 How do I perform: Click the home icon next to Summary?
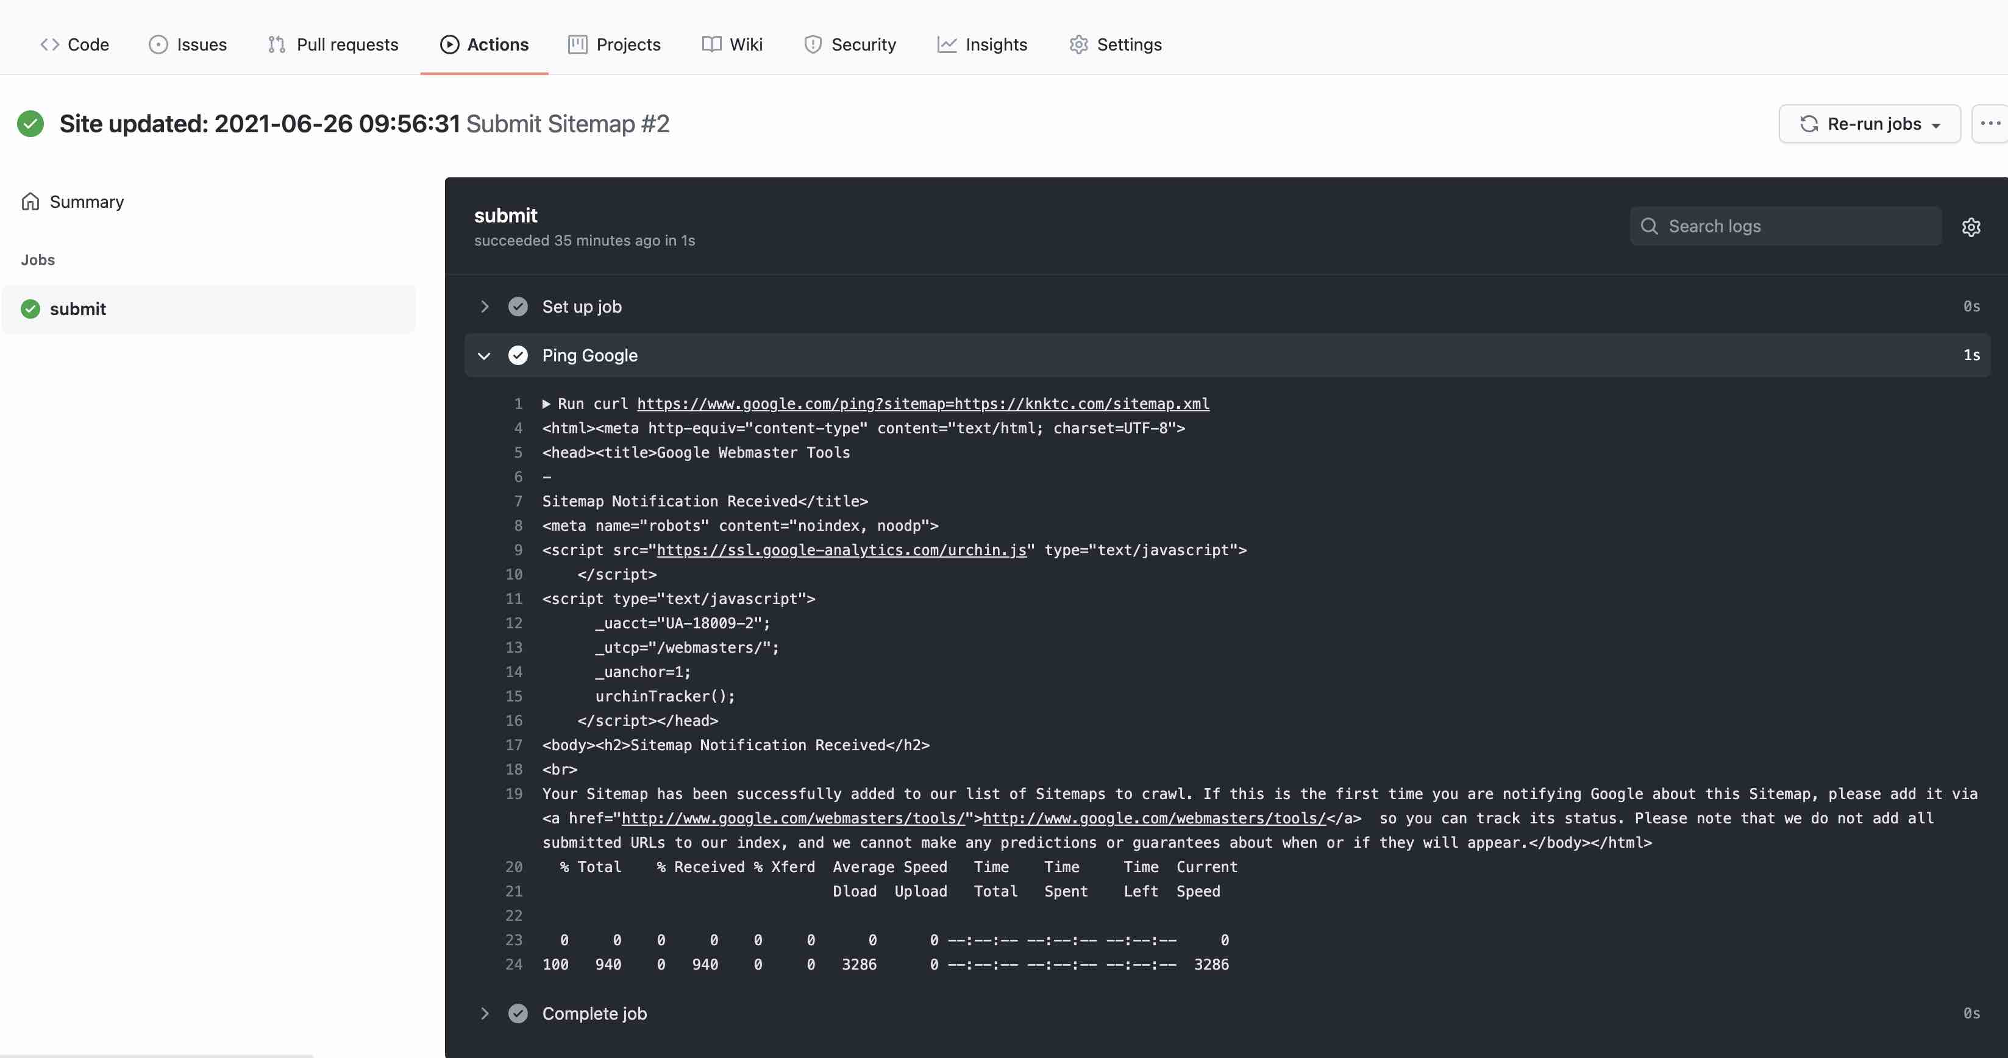(x=30, y=201)
